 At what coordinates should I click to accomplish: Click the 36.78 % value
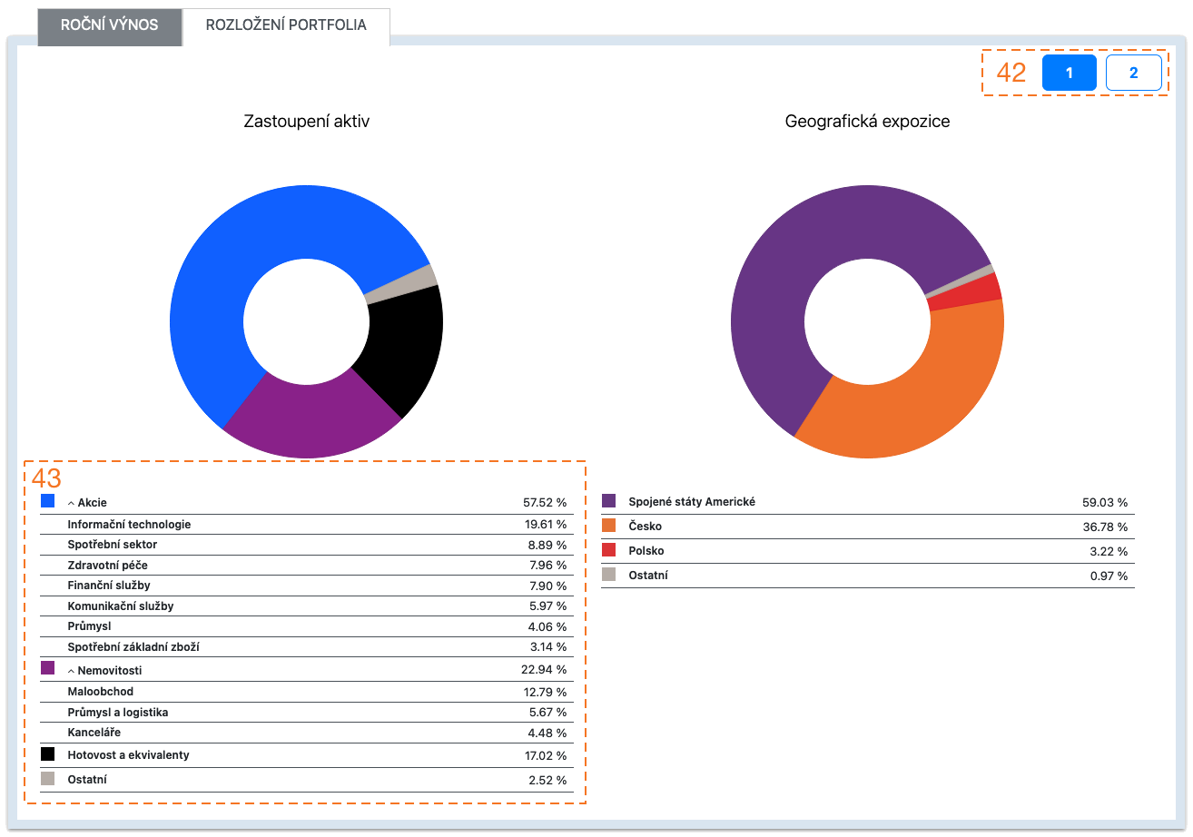coord(1106,527)
